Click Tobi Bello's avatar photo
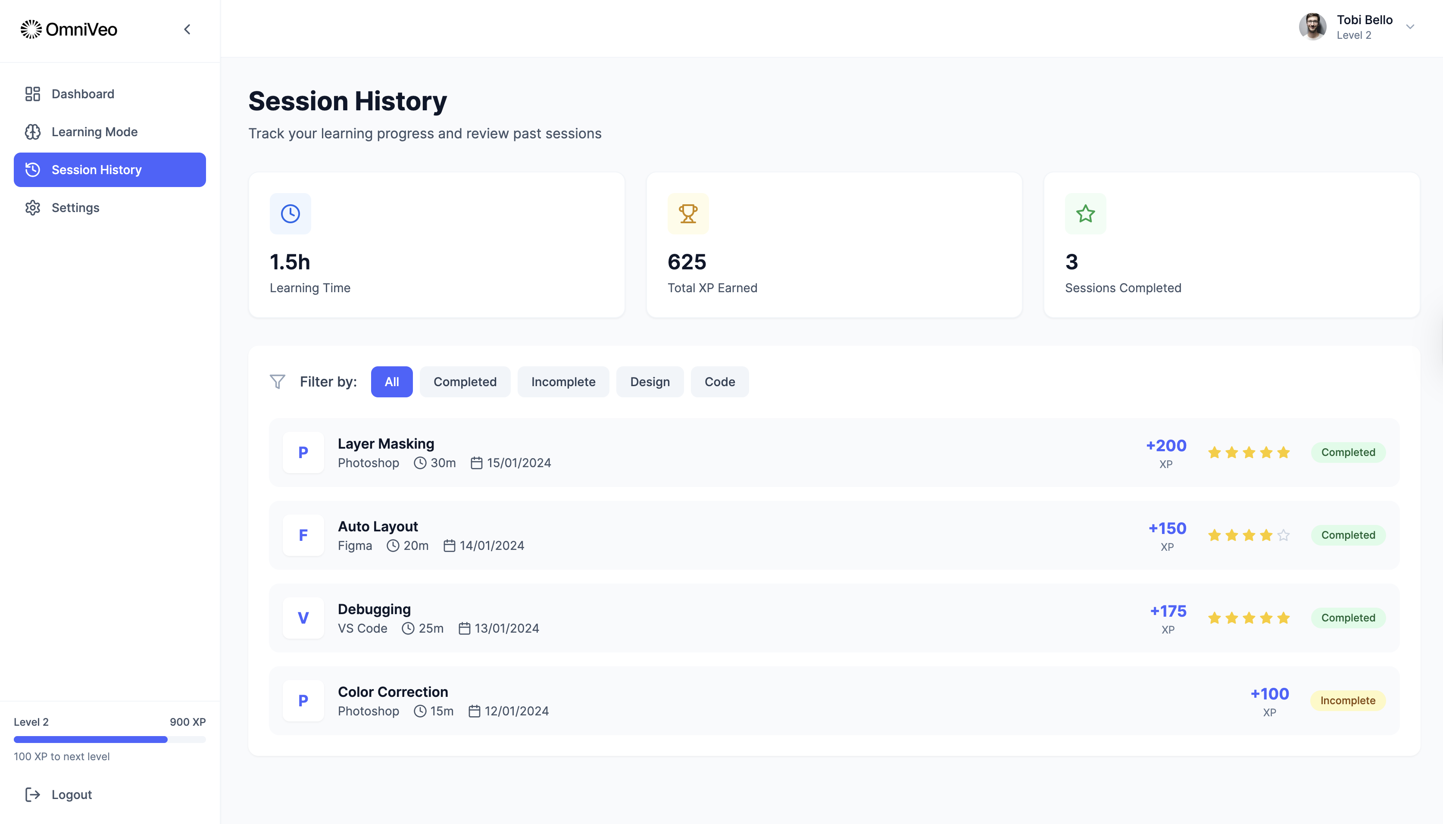This screenshot has height=824, width=1443. coord(1312,27)
